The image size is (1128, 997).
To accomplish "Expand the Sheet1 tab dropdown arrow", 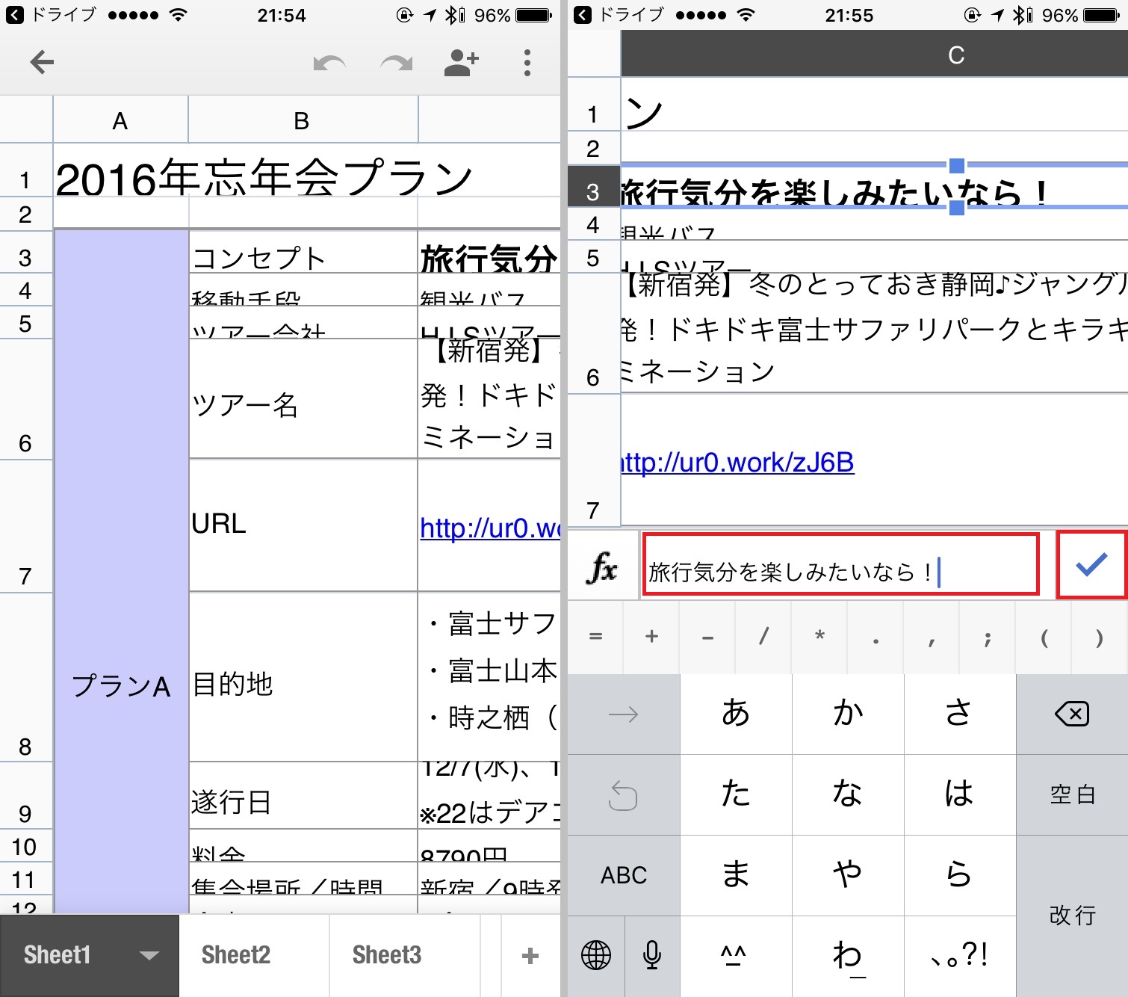I will 149,955.
